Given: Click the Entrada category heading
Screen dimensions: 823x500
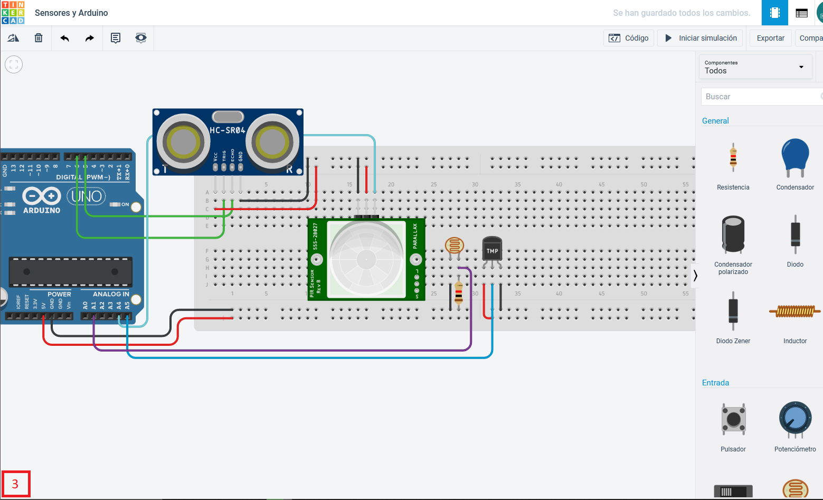Looking at the screenshot, I should [x=715, y=383].
